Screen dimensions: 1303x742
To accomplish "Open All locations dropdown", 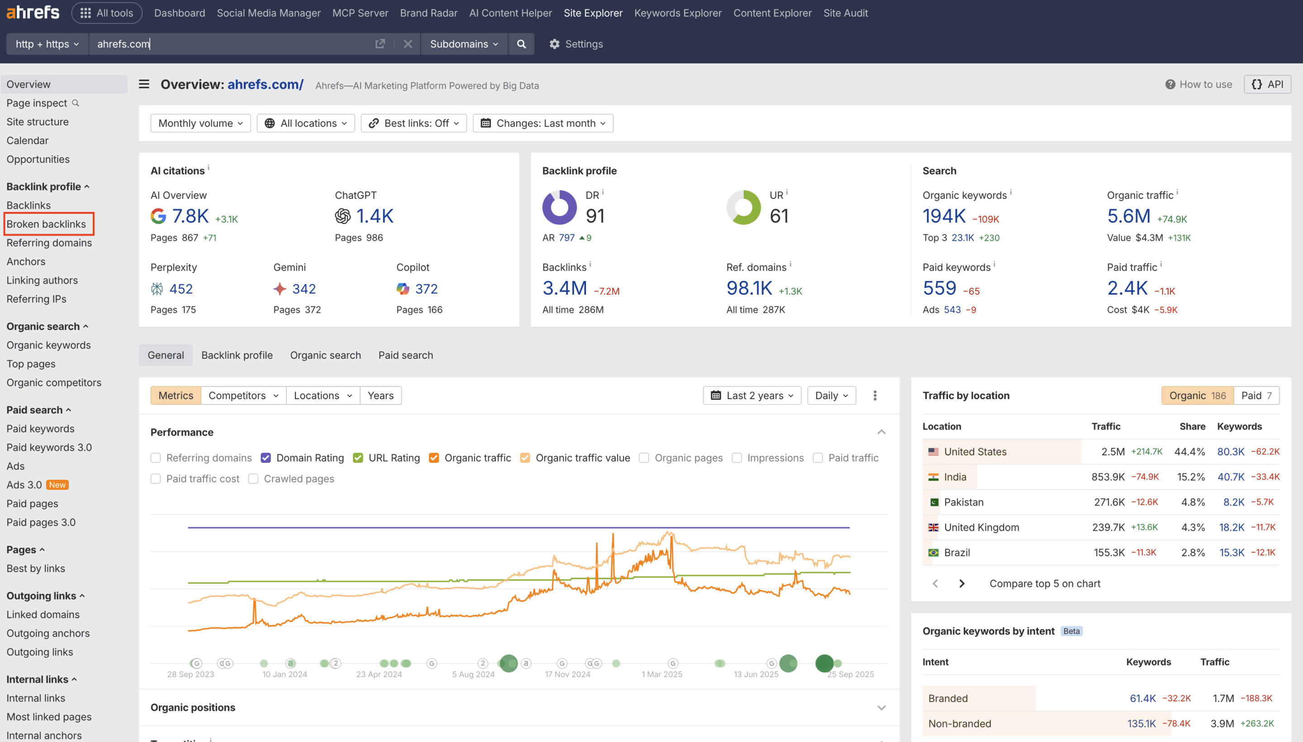I will pos(306,124).
